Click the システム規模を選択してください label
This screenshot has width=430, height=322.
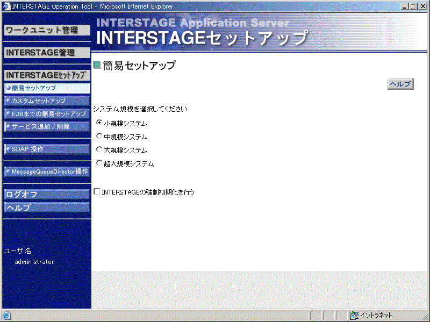click(x=140, y=109)
